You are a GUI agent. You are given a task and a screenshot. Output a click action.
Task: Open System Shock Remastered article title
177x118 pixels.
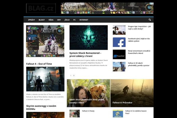pyautogui.click(x=85, y=55)
